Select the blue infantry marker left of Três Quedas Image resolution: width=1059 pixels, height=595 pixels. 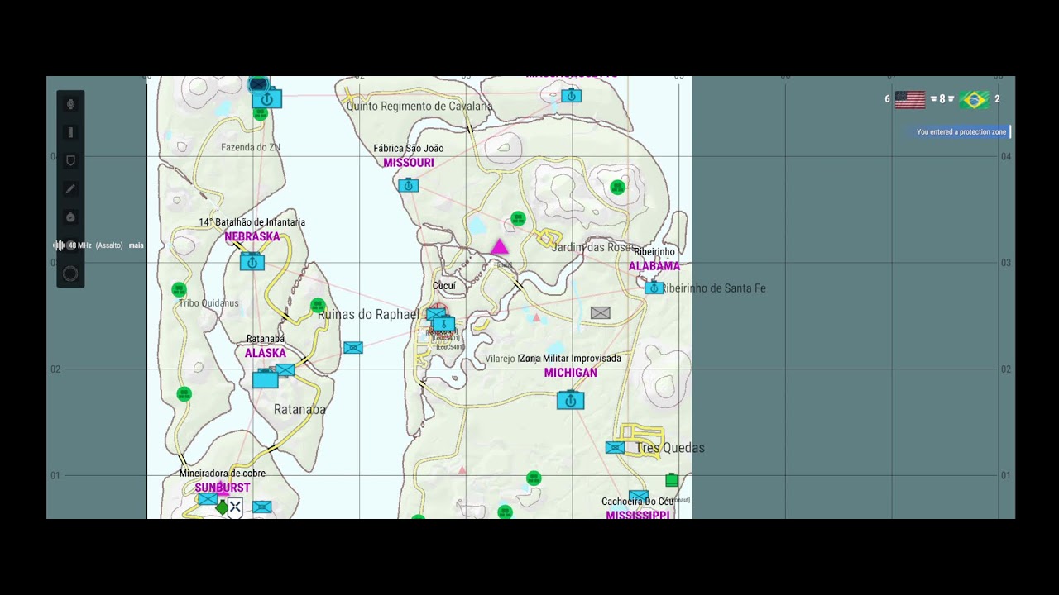[615, 447]
